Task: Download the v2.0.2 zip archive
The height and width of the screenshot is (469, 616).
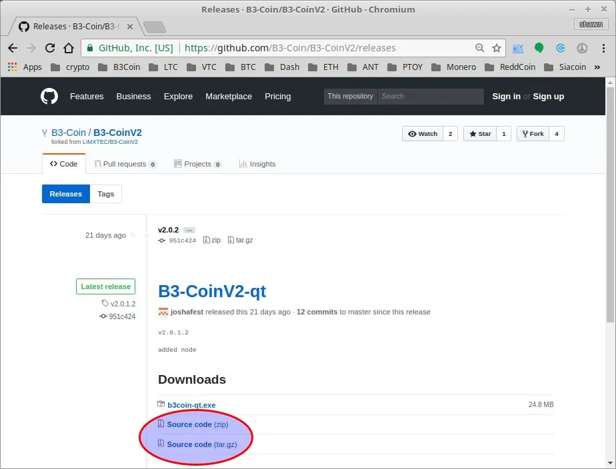Action: 212,240
